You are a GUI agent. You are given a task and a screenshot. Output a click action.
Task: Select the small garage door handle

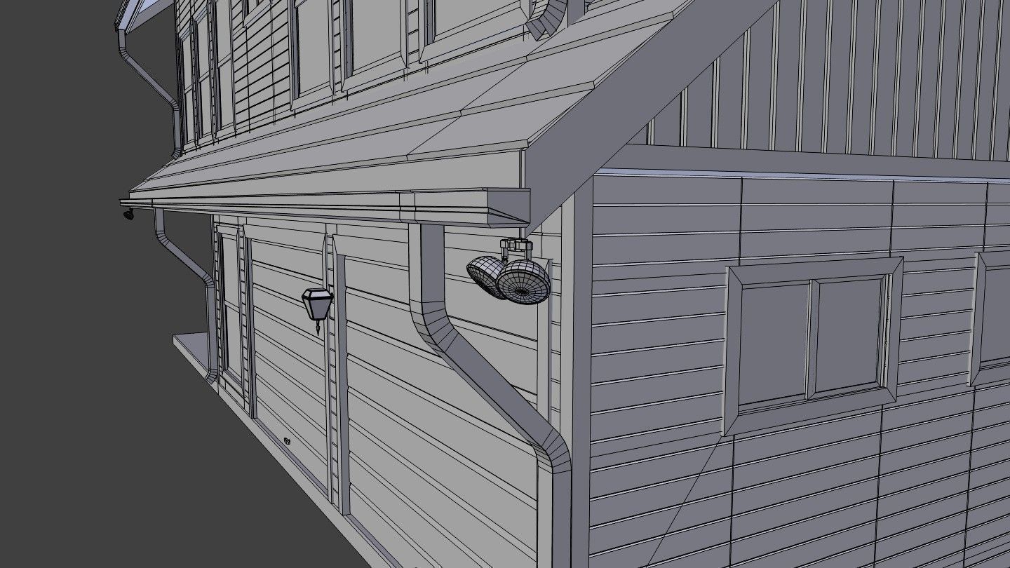pos(287,440)
